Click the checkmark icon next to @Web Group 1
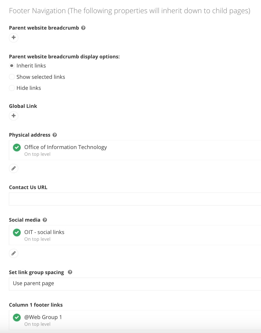Viewport: 261px width, 333px height. pos(16,317)
